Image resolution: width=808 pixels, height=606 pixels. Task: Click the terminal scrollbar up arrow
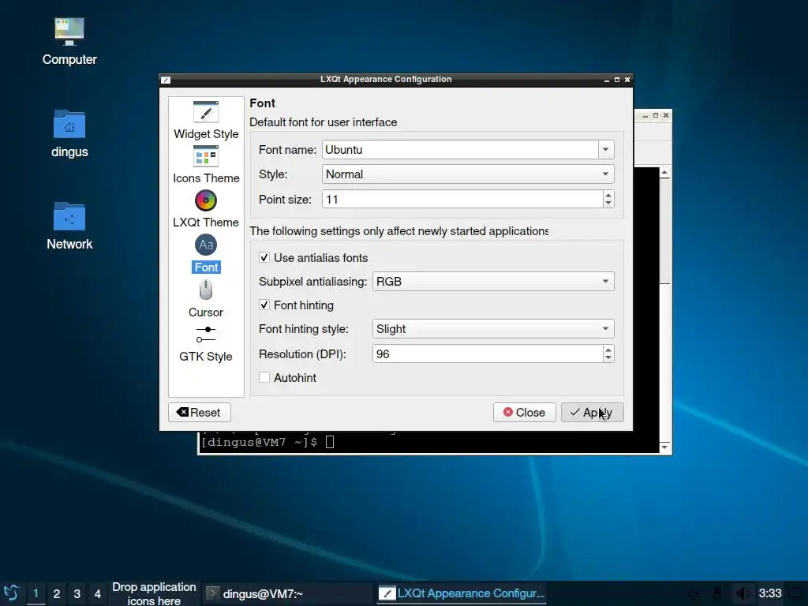pyautogui.click(x=664, y=173)
